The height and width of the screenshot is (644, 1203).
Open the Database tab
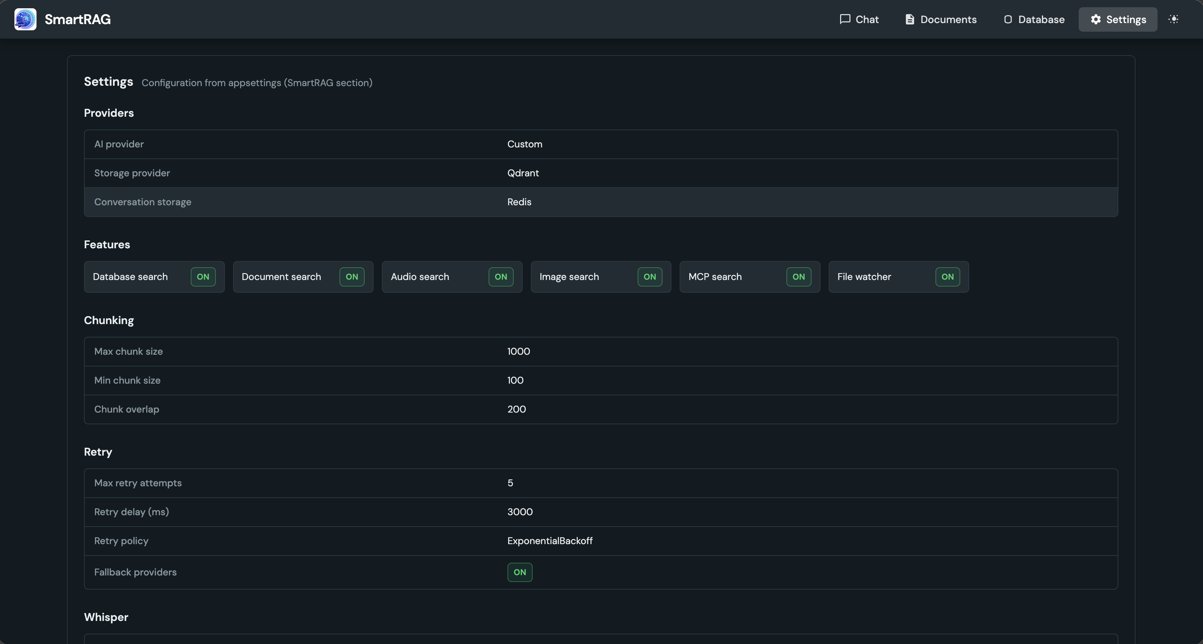[x=1034, y=19]
